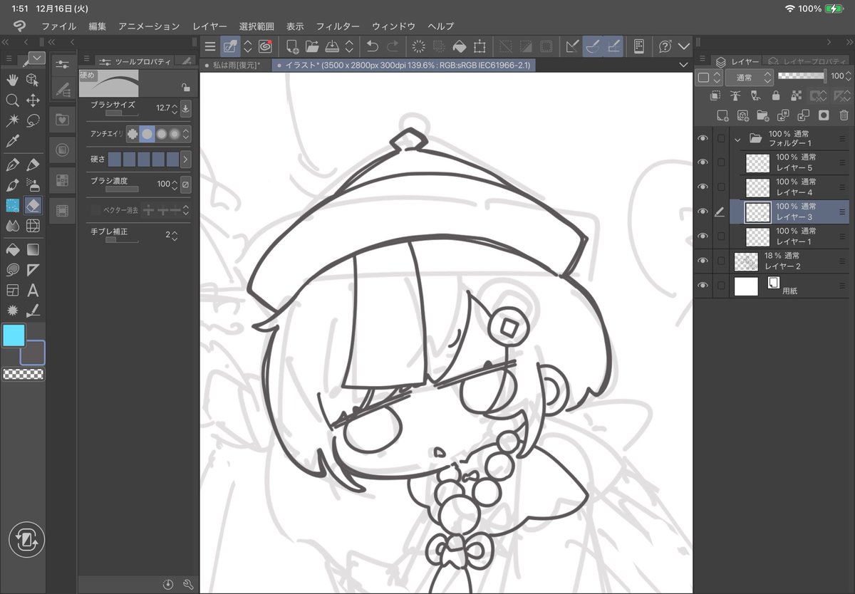The width and height of the screenshot is (855, 594).
Task: Select the Airbrush tool
Action: [x=33, y=185]
